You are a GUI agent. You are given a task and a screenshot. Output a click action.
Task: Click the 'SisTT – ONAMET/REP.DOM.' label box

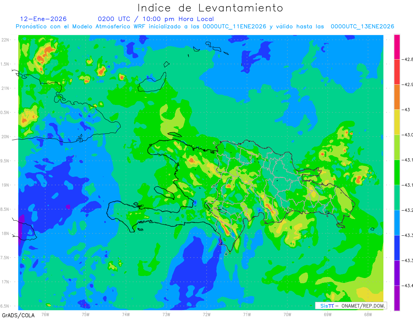pyautogui.click(x=351, y=306)
